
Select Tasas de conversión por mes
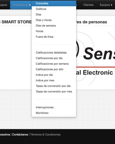pyautogui.click(x=54, y=92)
